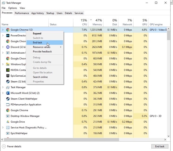Sort by the Network column header
The image size is (173, 151).
coord(126,22)
